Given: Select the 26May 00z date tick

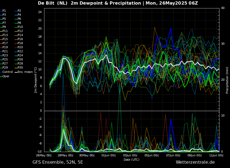Looking at the screenshot, I should 44,156.
